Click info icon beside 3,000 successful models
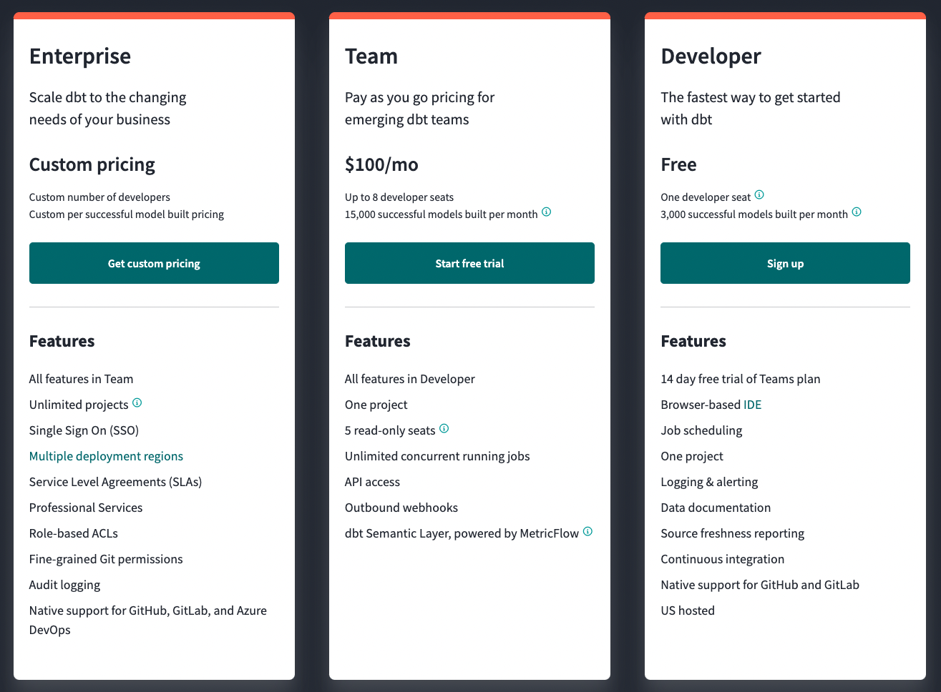Image resolution: width=941 pixels, height=692 pixels. click(x=857, y=212)
